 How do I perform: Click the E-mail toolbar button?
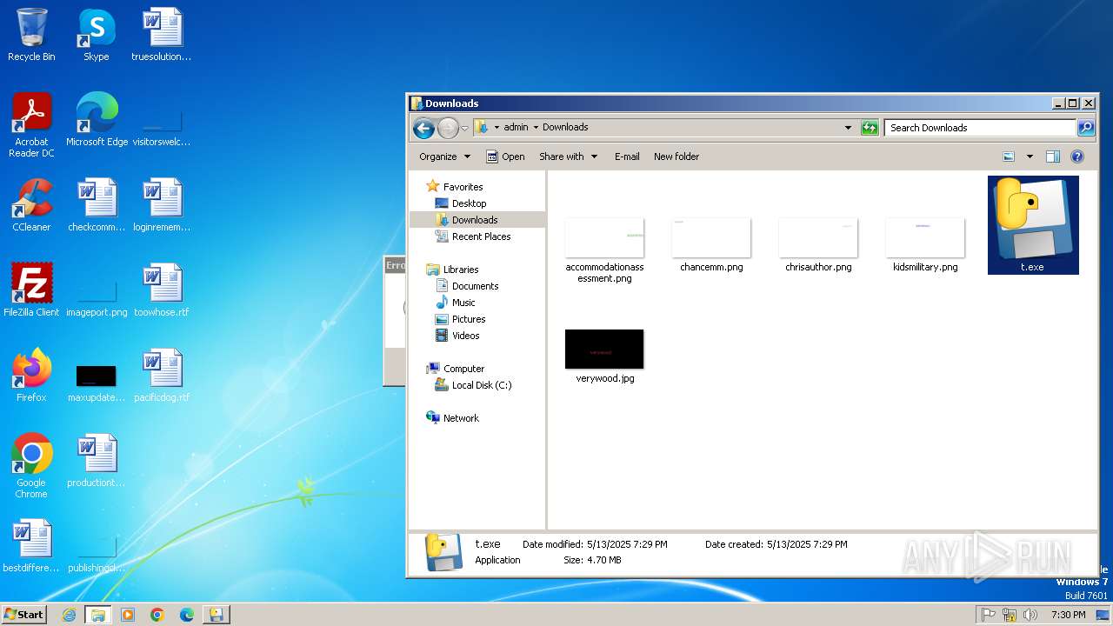coord(627,156)
